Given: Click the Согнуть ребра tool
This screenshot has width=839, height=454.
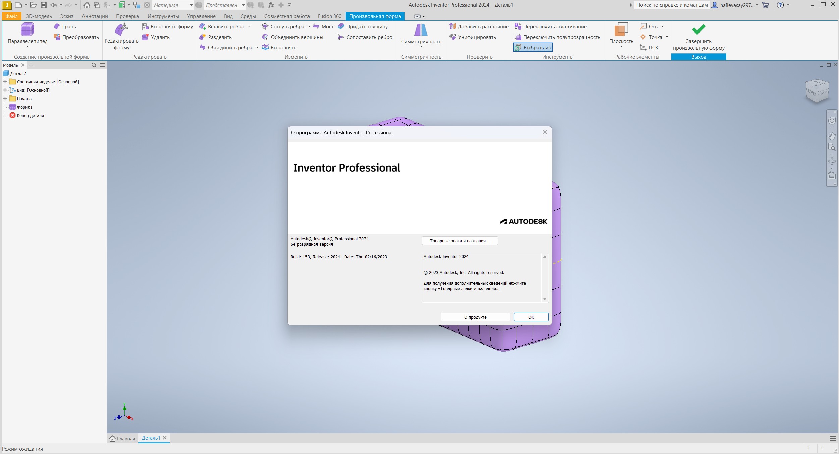Looking at the screenshot, I should 283,26.
